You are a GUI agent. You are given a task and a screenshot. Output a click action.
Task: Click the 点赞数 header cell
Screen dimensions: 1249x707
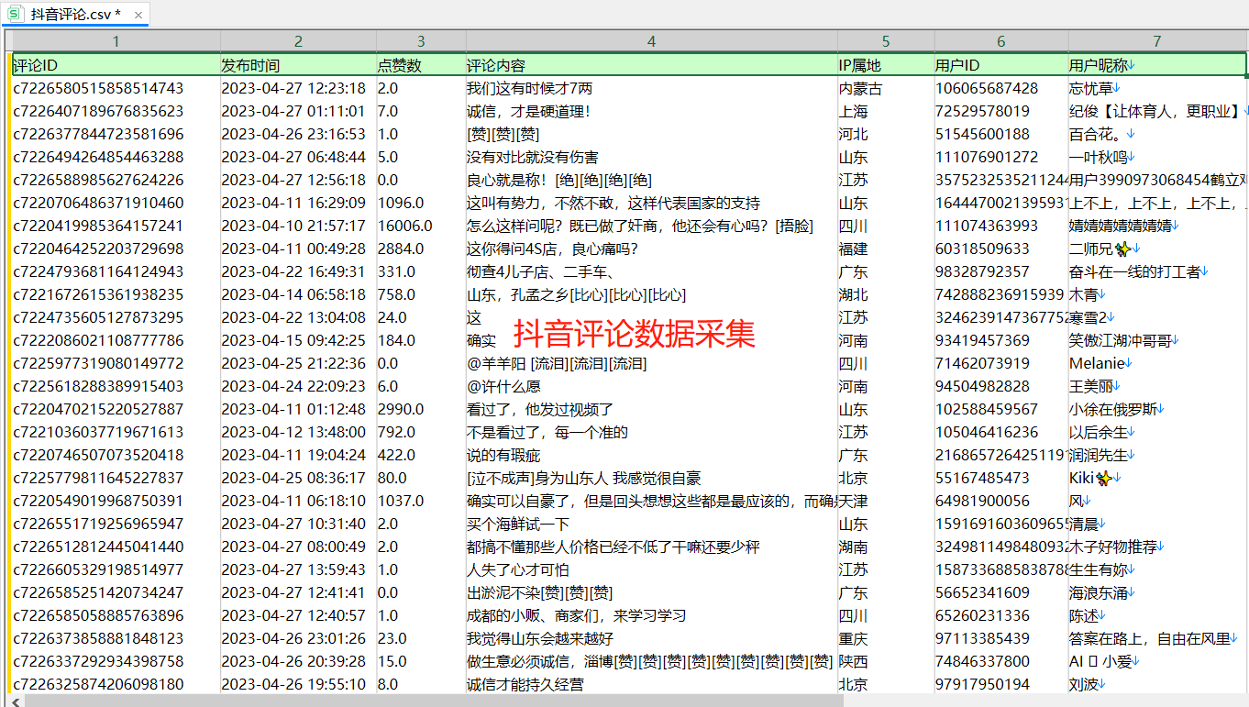pos(421,65)
